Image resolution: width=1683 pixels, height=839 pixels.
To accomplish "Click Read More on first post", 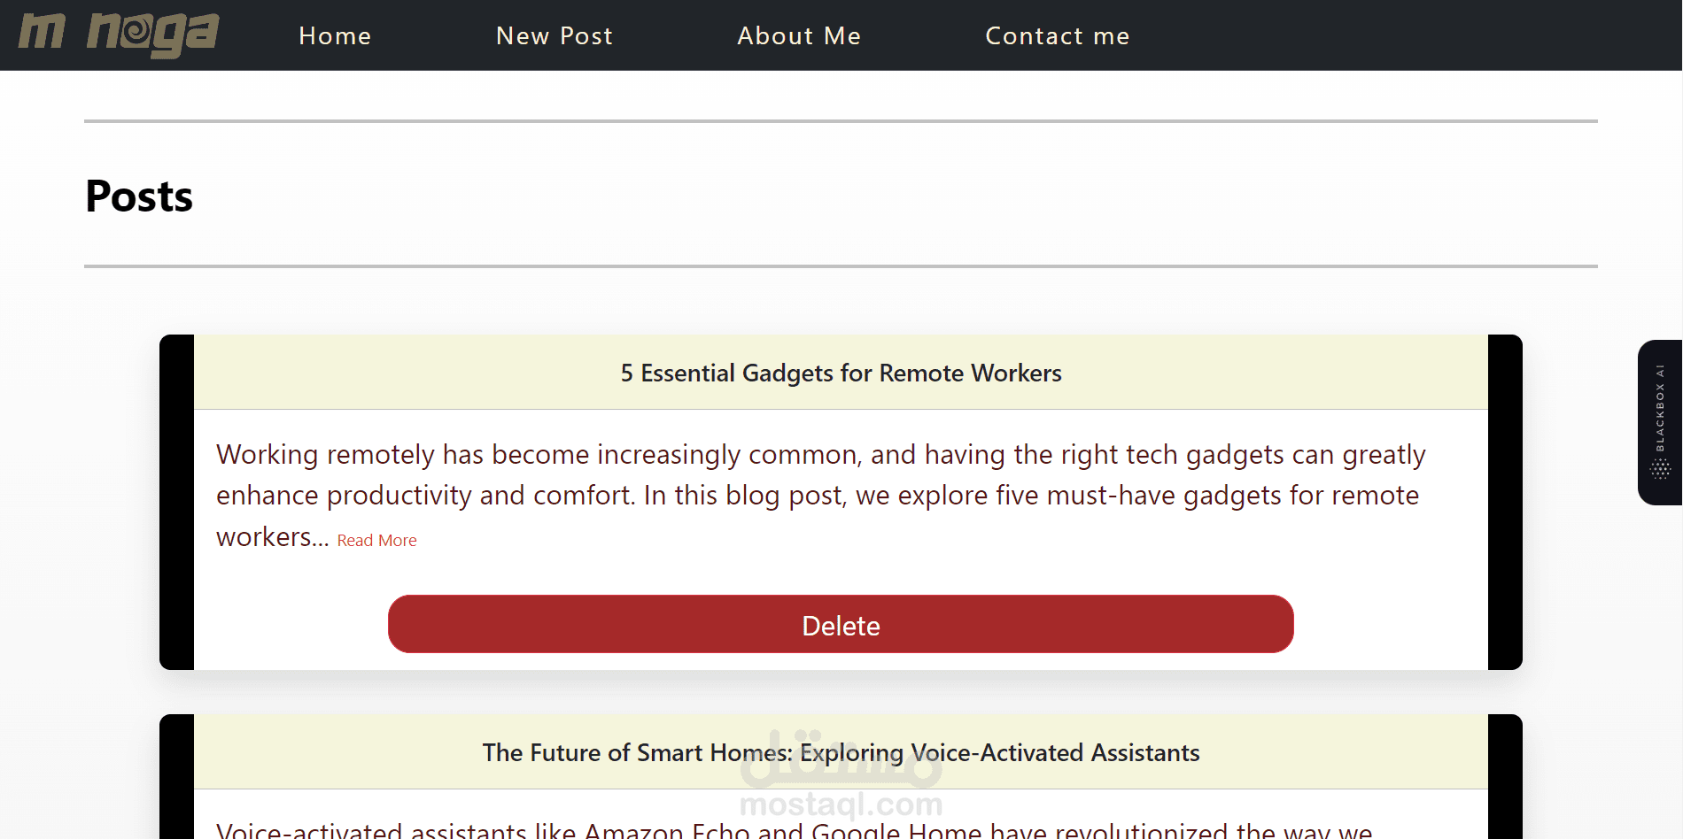I will click(376, 541).
